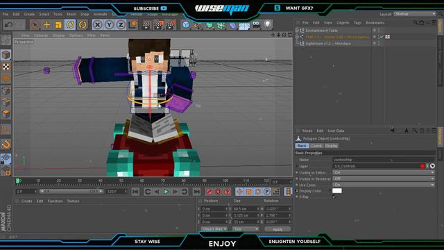Click Render to Picture Viewer icon
The width and height of the screenshot is (444, 250).
158,25
